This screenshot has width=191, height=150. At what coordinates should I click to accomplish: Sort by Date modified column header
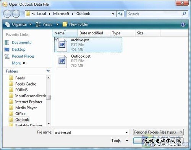click(x=94, y=33)
